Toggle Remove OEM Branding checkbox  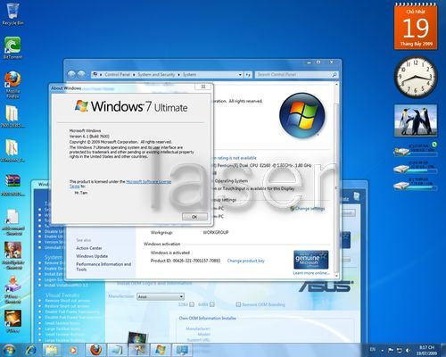[238, 304]
